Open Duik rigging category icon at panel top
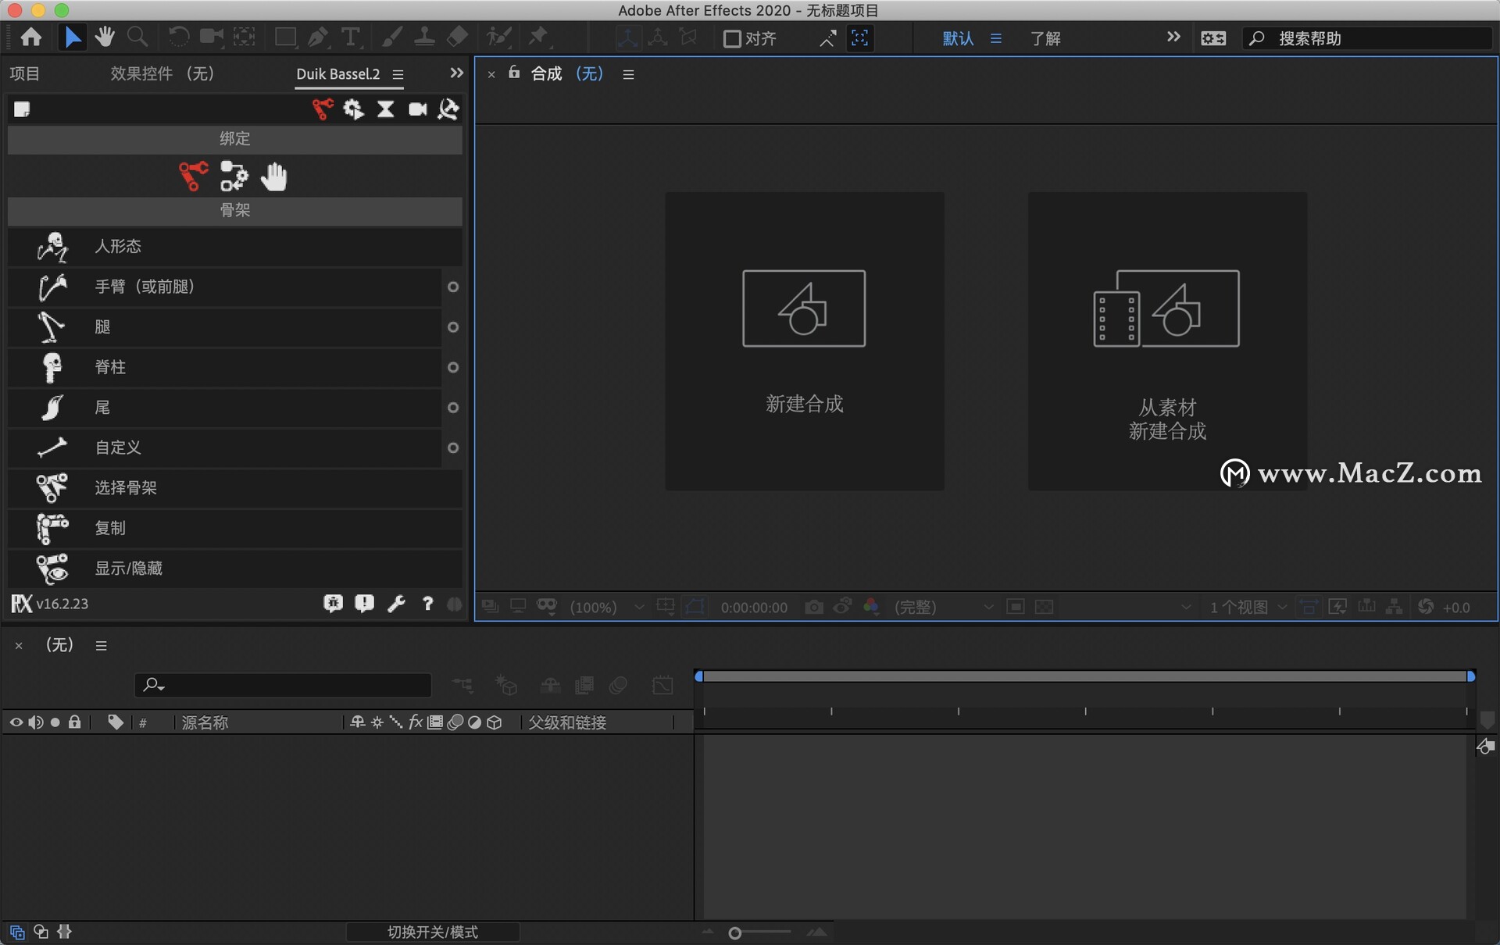This screenshot has width=1500, height=945. coord(322,109)
